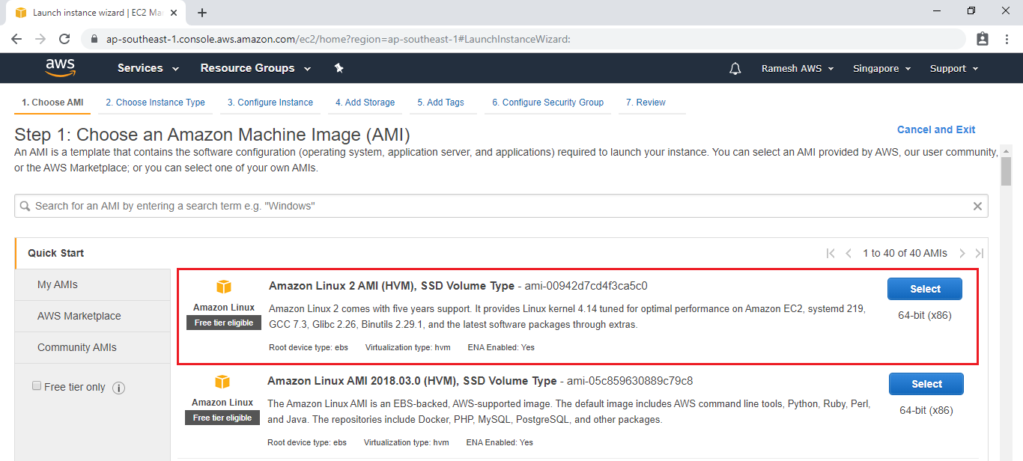The image size is (1023, 461).
Task: Click AMI ID ami-00942d7cd4f3ca5c0
Action: click(585, 286)
